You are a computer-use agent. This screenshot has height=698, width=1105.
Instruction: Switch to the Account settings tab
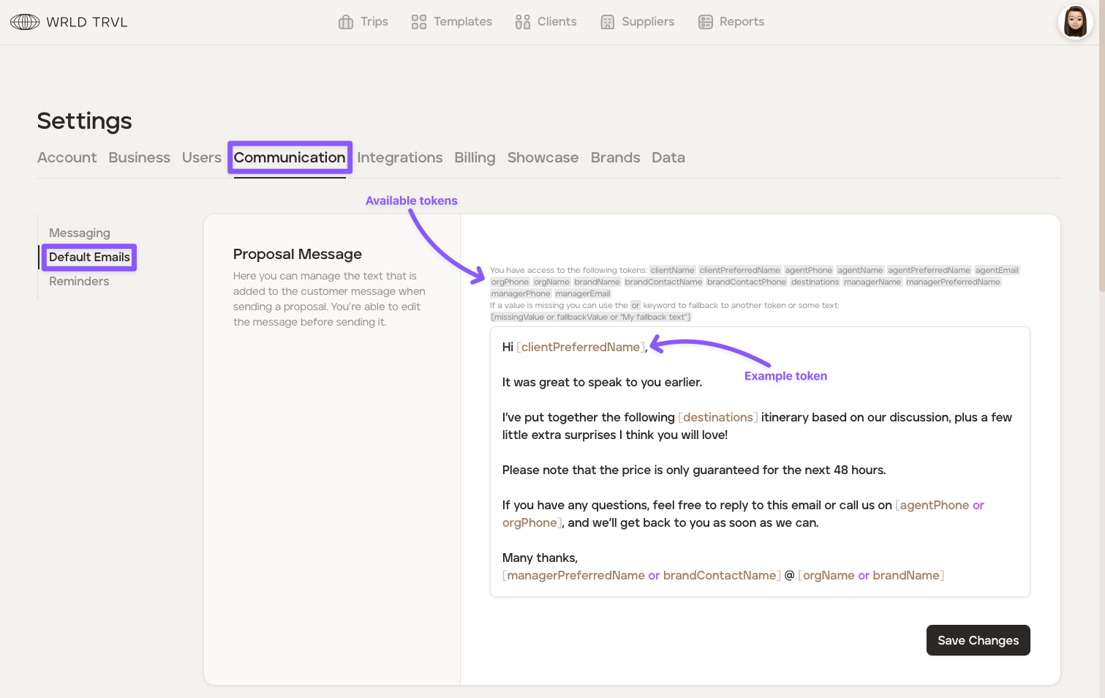tap(67, 157)
